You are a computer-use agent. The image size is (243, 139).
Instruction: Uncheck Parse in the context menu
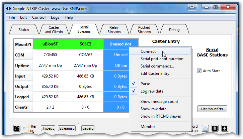(x=145, y=84)
